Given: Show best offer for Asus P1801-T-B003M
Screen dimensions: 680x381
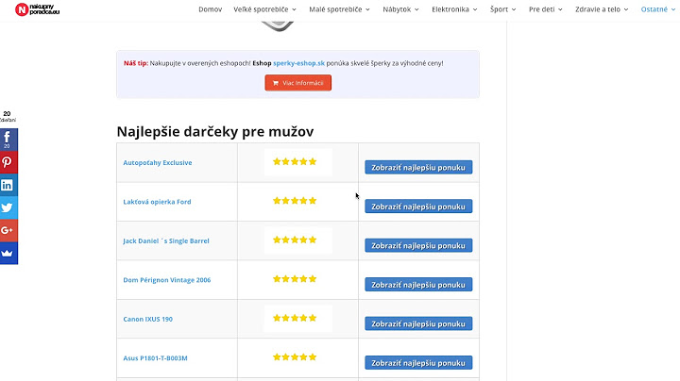Looking at the screenshot, I should tap(418, 363).
